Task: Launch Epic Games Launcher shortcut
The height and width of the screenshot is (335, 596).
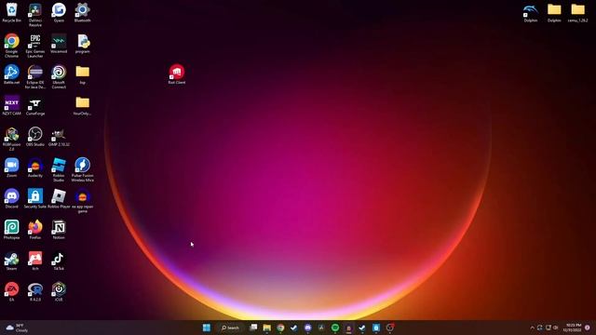Action: click(x=35, y=46)
